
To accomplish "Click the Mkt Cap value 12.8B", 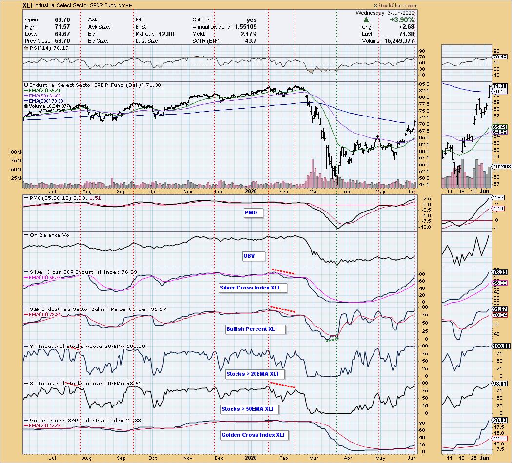I will coord(167,34).
